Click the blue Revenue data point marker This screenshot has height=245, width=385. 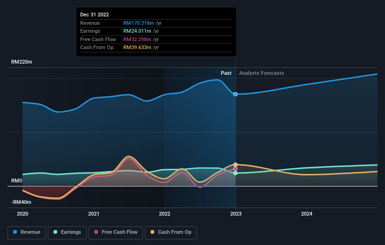click(x=235, y=94)
